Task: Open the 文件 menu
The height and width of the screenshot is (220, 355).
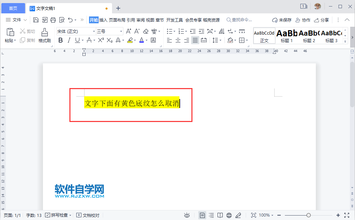Action: [16, 20]
